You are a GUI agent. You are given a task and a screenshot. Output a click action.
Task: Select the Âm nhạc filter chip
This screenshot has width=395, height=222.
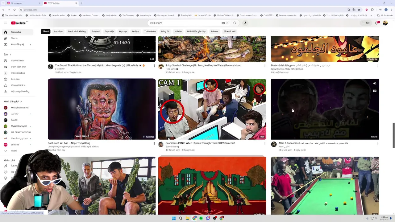pos(58,31)
